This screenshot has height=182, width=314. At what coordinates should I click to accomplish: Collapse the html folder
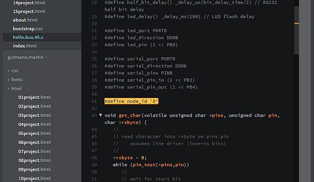[x=8, y=89]
